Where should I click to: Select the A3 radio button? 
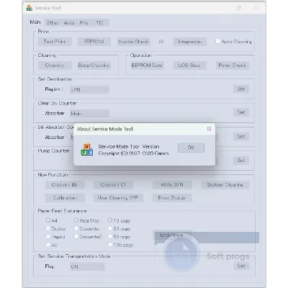point(48,245)
